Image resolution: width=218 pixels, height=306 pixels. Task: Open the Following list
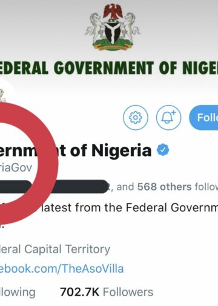coord(18,293)
